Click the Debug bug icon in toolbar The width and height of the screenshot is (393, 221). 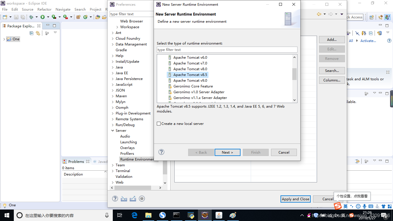click(x=31, y=17)
